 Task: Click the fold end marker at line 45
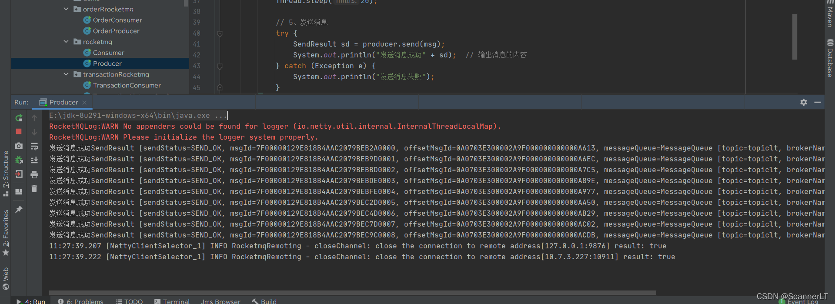click(x=220, y=87)
